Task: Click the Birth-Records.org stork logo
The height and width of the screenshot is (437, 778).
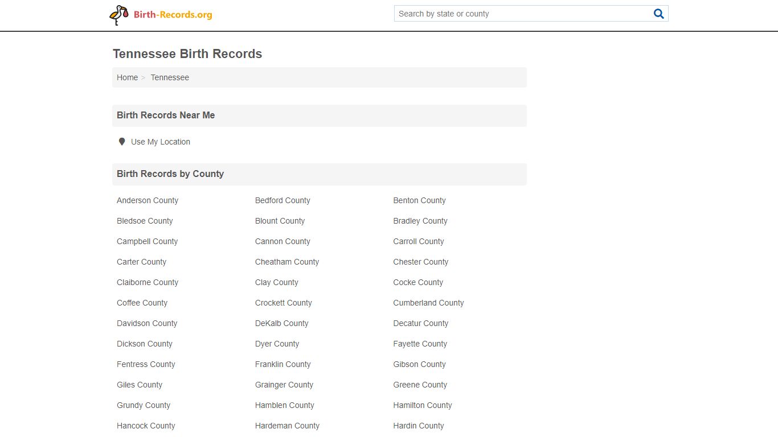Action: (x=161, y=15)
